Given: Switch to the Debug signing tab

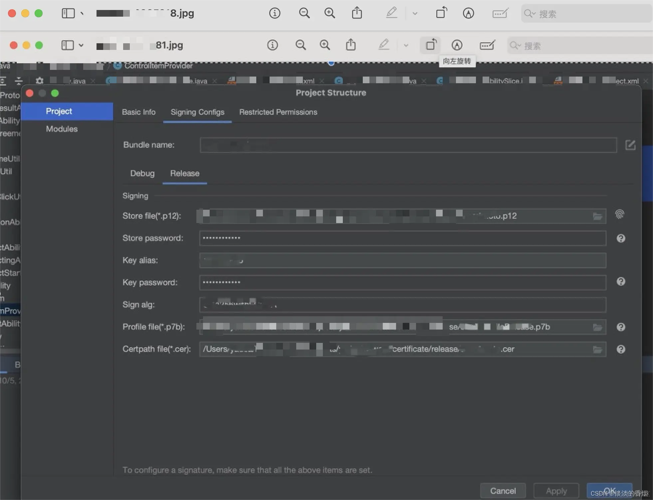Looking at the screenshot, I should point(142,173).
